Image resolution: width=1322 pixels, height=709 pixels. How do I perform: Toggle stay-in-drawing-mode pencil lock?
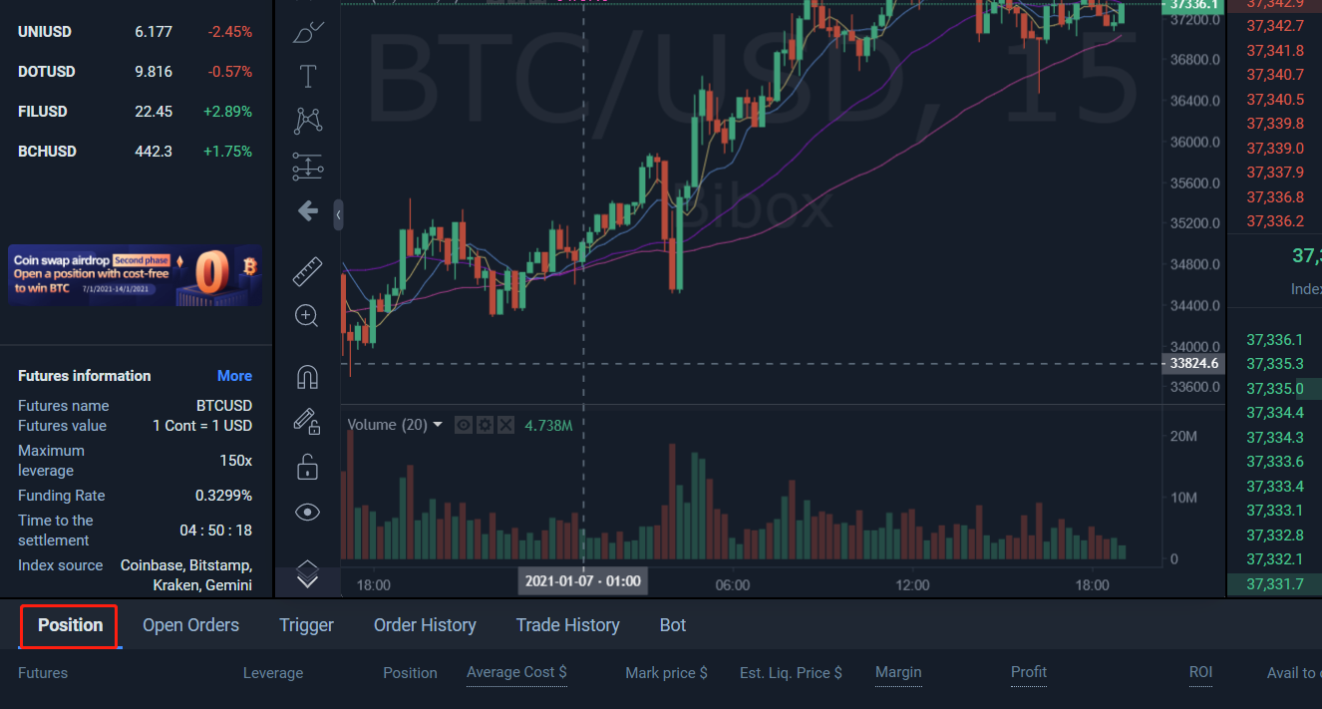pos(307,422)
